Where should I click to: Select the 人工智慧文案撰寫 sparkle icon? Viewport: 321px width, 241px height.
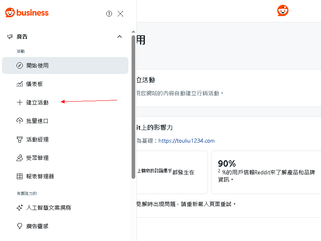[x=20, y=208]
